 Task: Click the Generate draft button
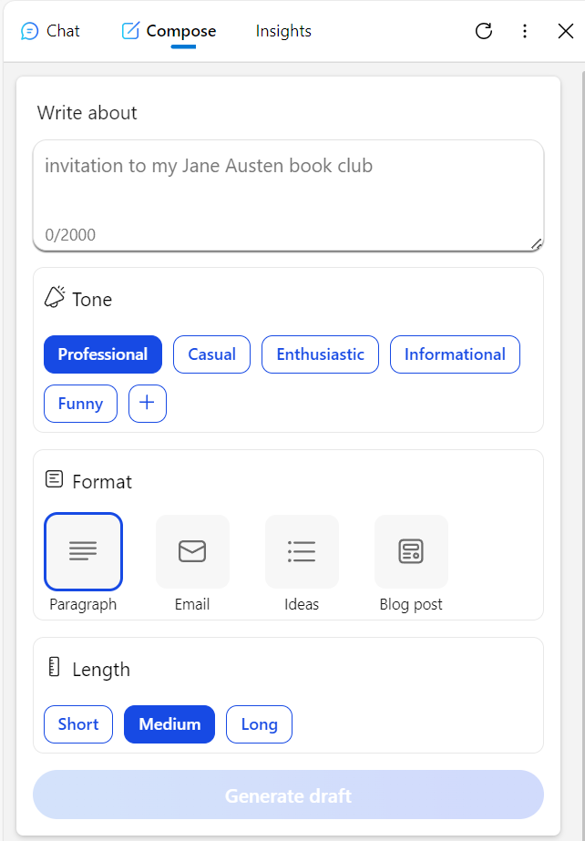click(289, 795)
